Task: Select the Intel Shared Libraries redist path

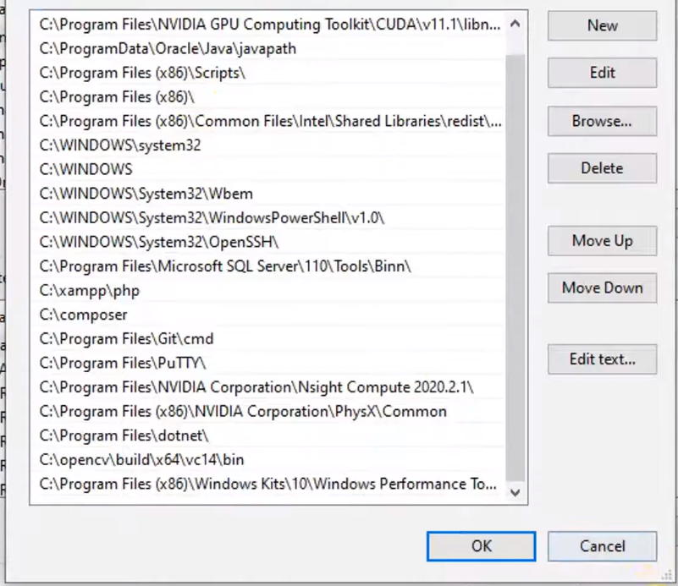Action: tap(268, 121)
